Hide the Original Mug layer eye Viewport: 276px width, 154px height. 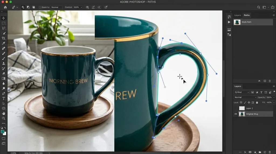(x=236, y=114)
